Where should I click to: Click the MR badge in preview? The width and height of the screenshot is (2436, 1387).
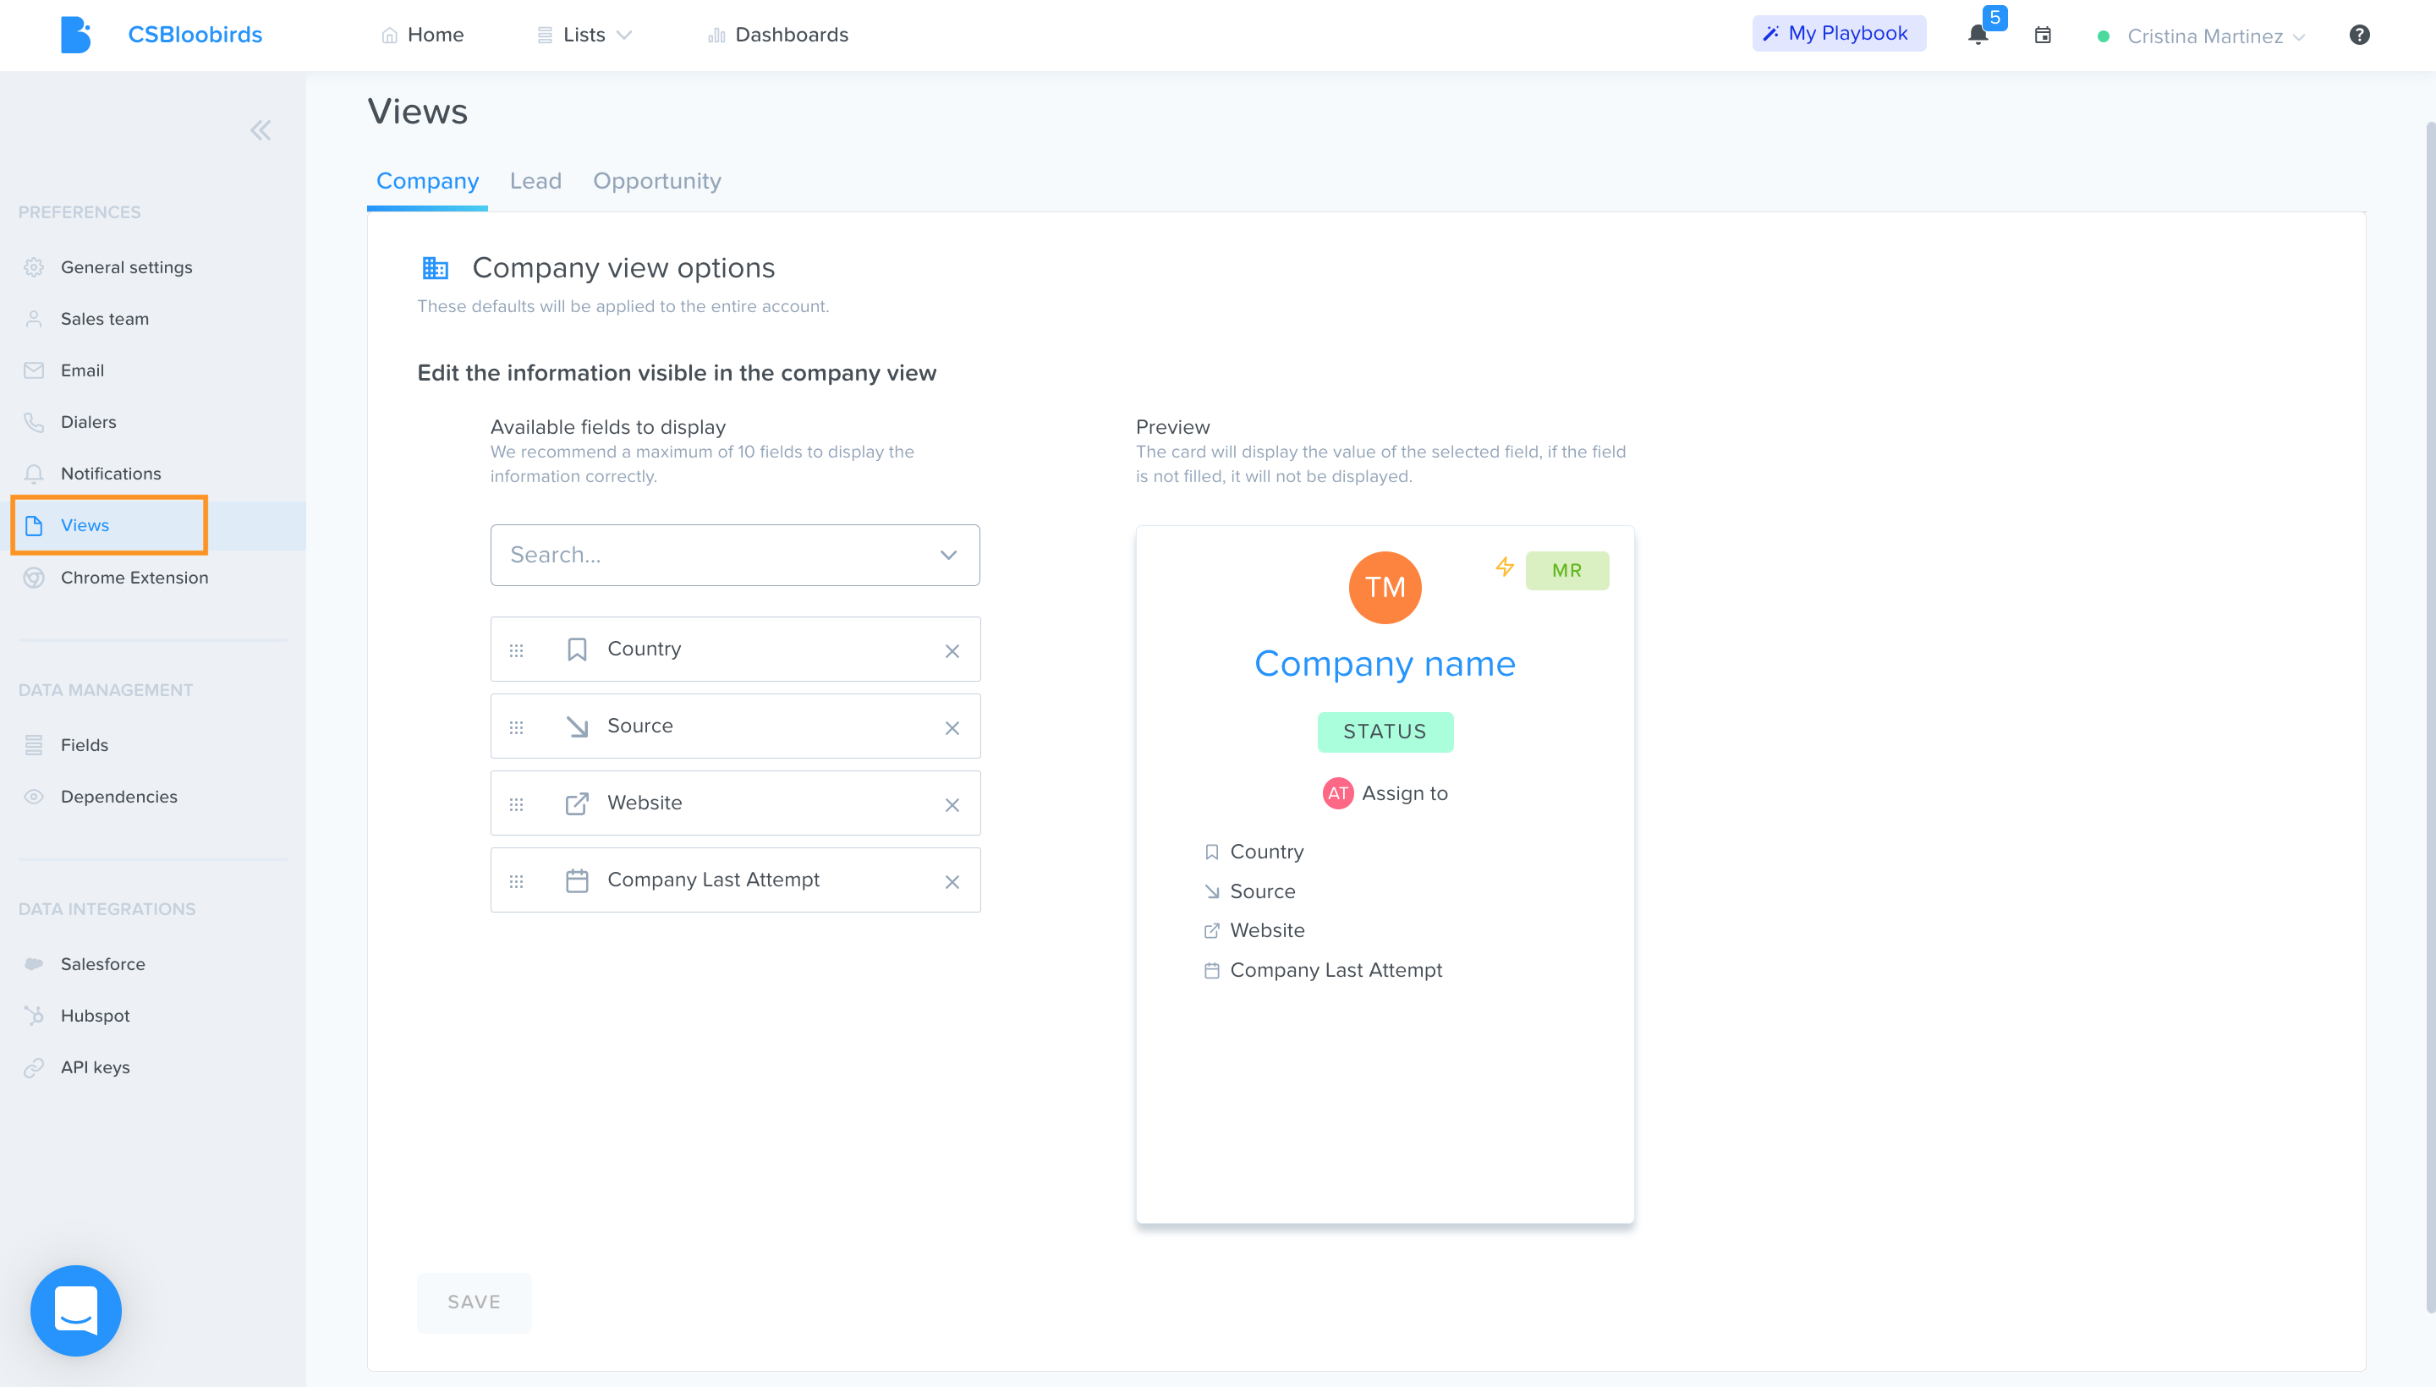point(1566,571)
